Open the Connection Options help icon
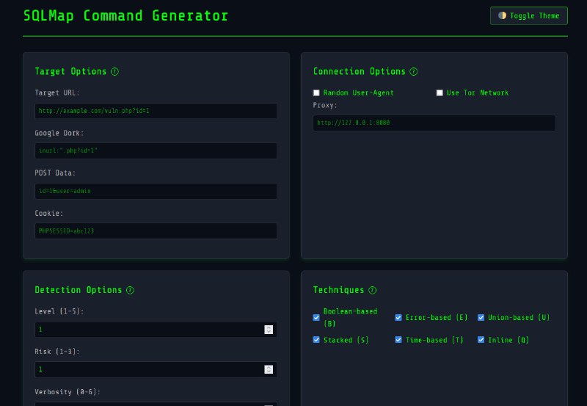 414,71
